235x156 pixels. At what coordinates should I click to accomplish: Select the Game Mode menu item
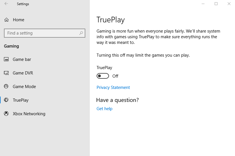coord(24,87)
